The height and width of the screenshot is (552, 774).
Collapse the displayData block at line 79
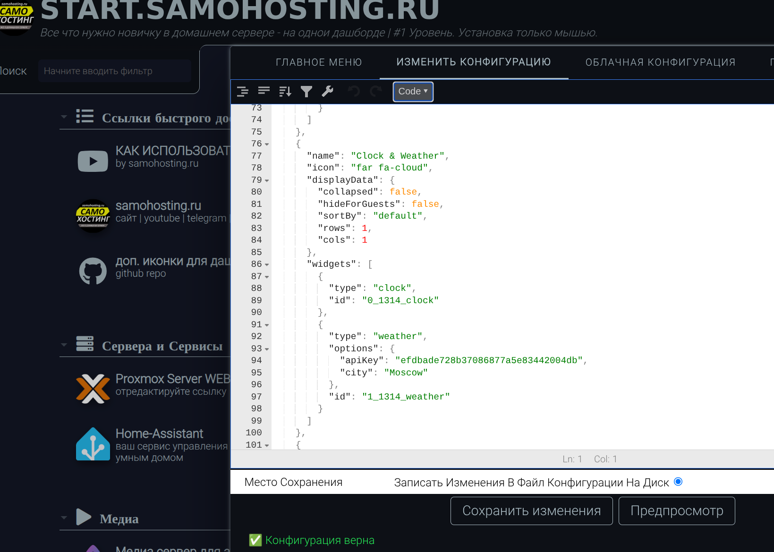267,181
